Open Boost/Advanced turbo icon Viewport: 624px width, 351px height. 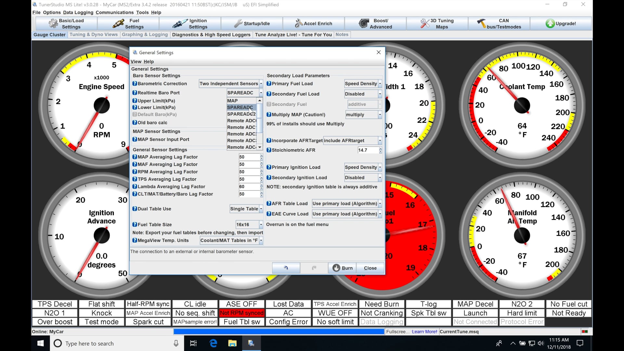363,23
